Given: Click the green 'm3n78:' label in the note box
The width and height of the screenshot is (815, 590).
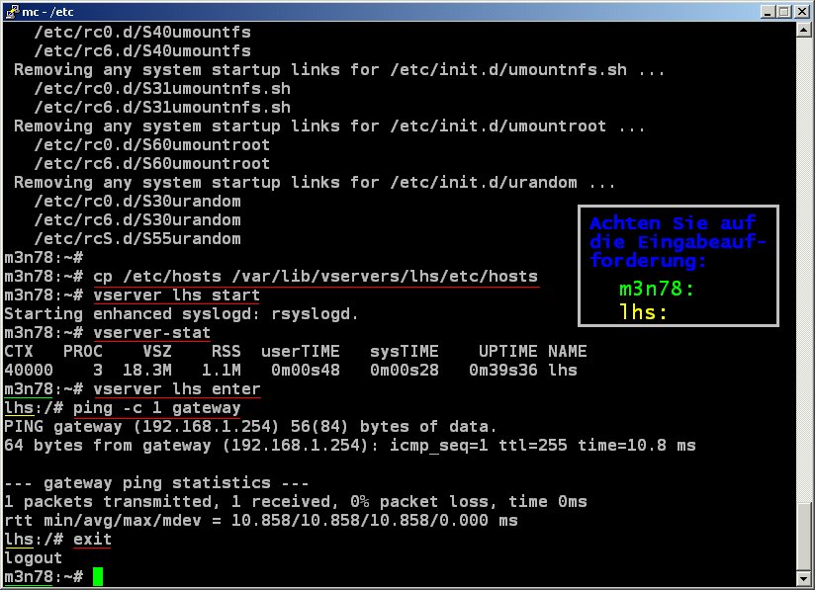Looking at the screenshot, I should tap(657, 289).
